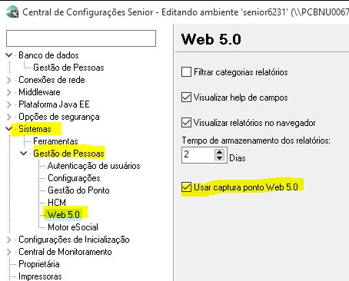
Task: Click the Dias storage time input field
Action: click(198, 154)
